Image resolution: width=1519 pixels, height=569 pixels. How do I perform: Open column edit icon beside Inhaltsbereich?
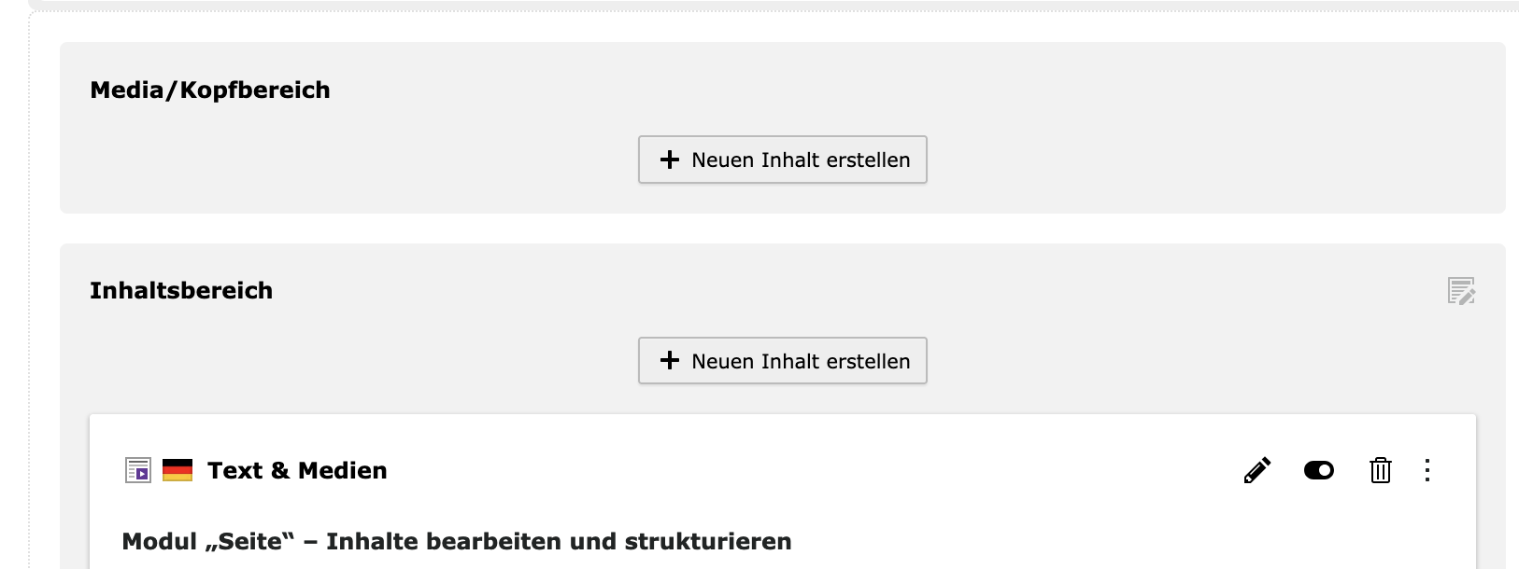(1461, 291)
